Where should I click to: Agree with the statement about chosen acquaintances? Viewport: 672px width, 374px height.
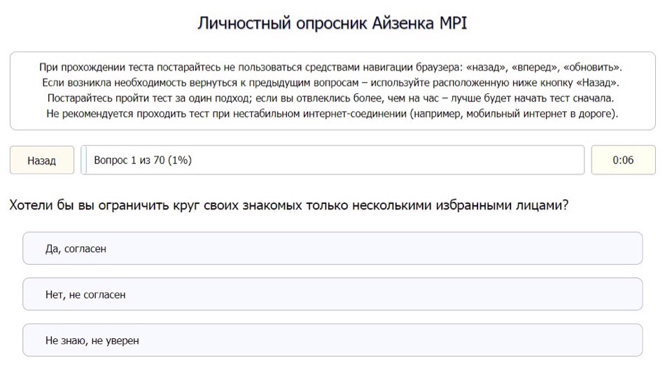(332, 249)
